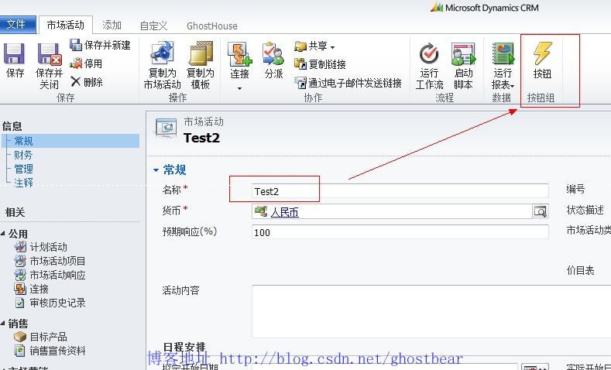Click the currency lookup search icon

click(541, 211)
